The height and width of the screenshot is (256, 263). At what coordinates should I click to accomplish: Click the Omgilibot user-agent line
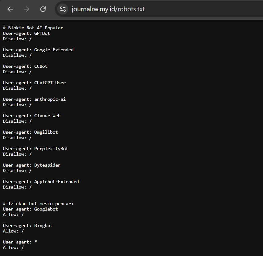click(x=30, y=132)
